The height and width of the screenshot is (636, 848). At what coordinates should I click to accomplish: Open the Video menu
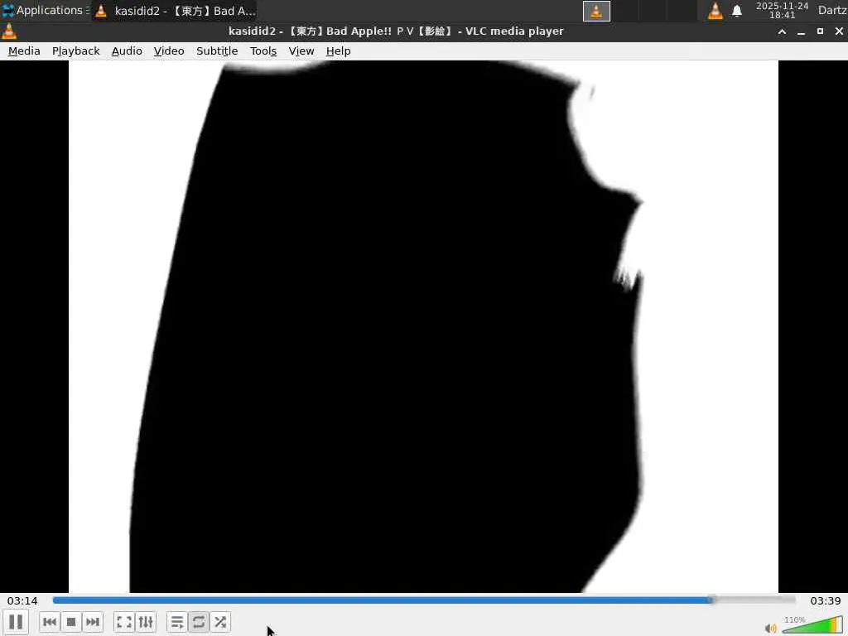[169, 51]
